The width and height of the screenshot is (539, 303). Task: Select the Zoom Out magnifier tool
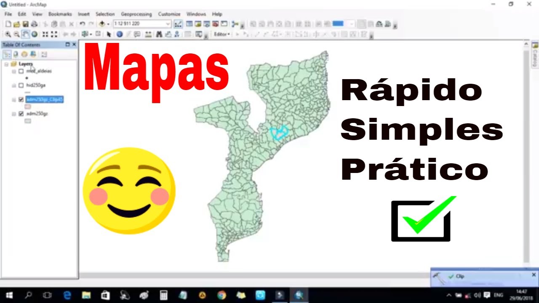pos(16,35)
